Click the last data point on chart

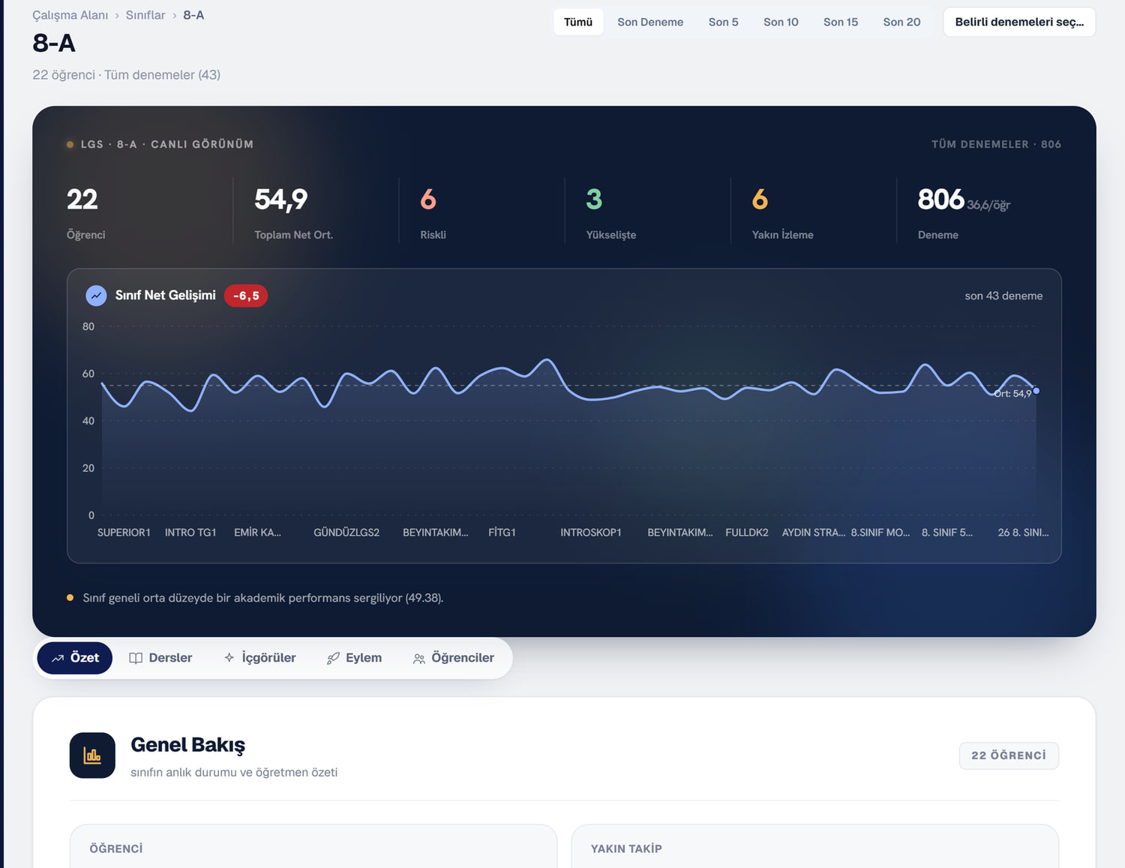1036,391
